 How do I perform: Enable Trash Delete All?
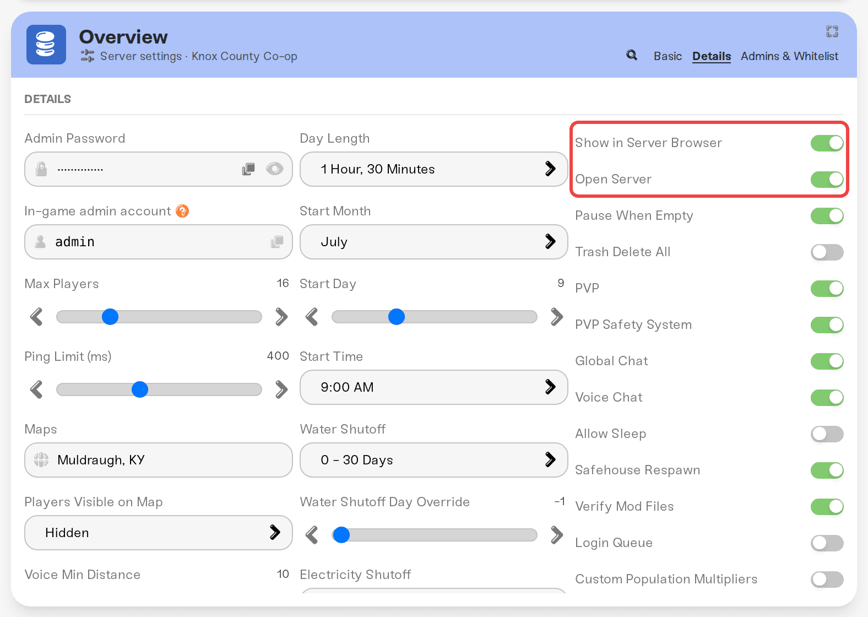[x=827, y=252]
